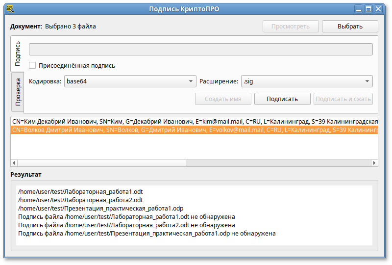Click the left arrow of the horizontal scrollbar
This screenshot has height=265, width=392.
pos(14,163)
